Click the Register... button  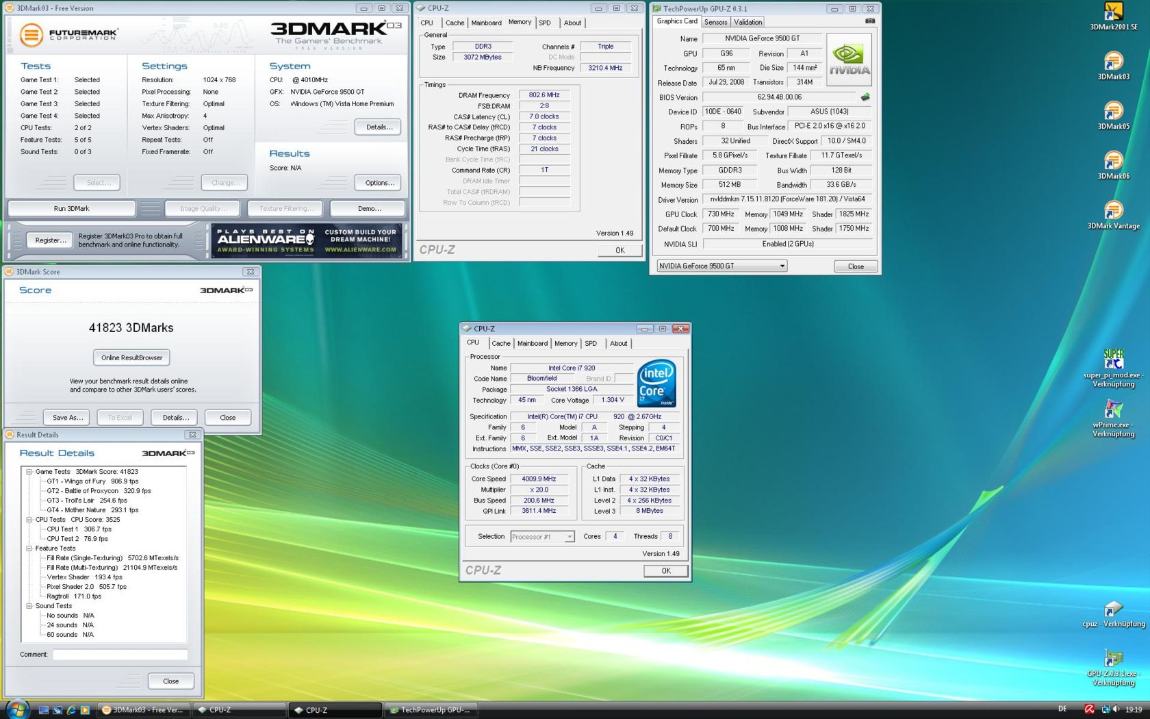(x=51, y=240)
